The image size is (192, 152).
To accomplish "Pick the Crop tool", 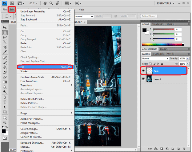I will [x=5, y=47].
